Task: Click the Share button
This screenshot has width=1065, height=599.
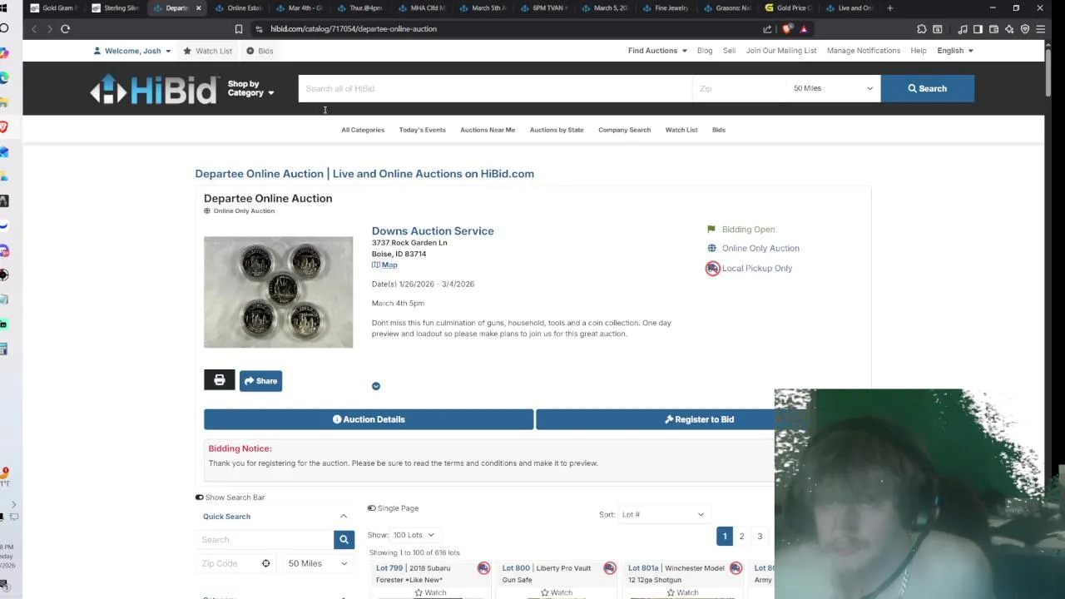Action: (x=260, y=381)
